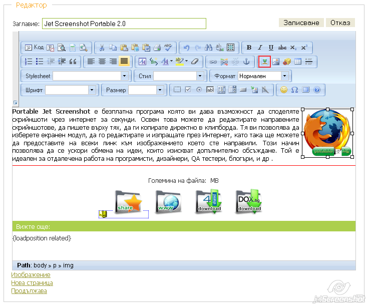Toggle underline formatting
The image size is (368, 306).
pos(271,48)
